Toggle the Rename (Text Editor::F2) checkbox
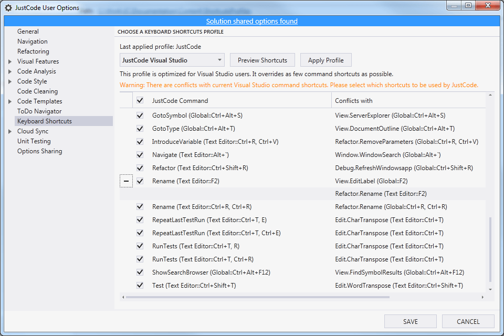The width and height of the screenshot is (504, 336). coord(140,181)
